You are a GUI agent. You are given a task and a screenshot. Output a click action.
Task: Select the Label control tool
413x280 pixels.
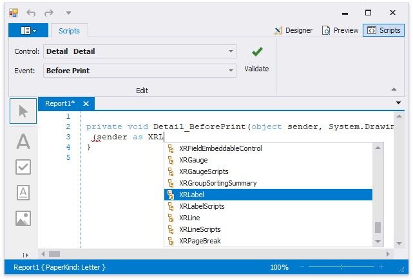pos(23,141)
